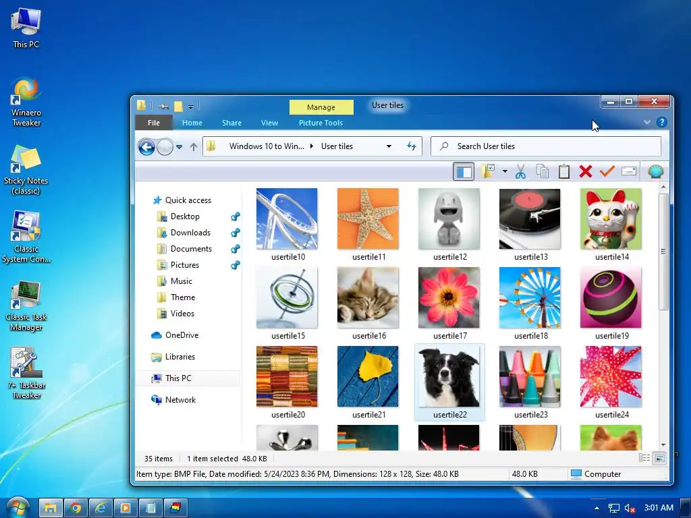Open dropdown arrow beside Folder Options icon
691x518 pixels.
tap(505, 171)
